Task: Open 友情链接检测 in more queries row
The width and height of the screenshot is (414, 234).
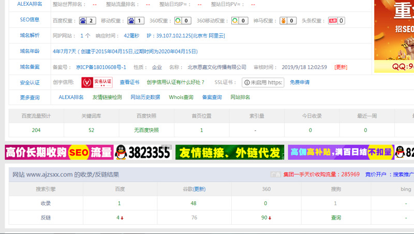Action: pyautogui.click(x=107, y=97)
